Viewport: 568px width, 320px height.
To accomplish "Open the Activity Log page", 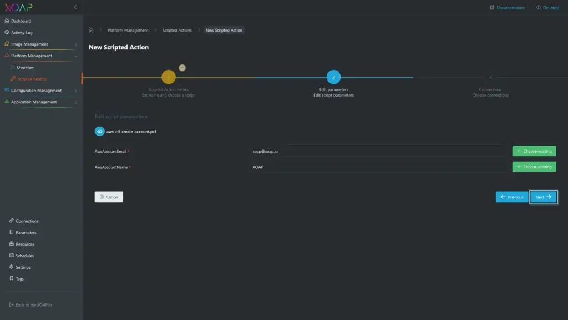I will [22, 33].
